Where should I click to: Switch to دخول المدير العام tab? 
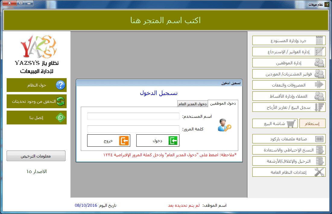pos(192,104)
